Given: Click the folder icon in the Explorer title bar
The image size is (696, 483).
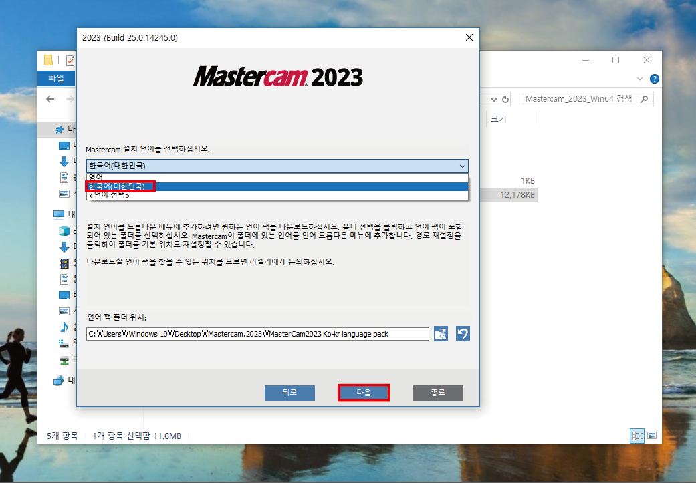Looking at the screenshot, I should click(48, 60).
